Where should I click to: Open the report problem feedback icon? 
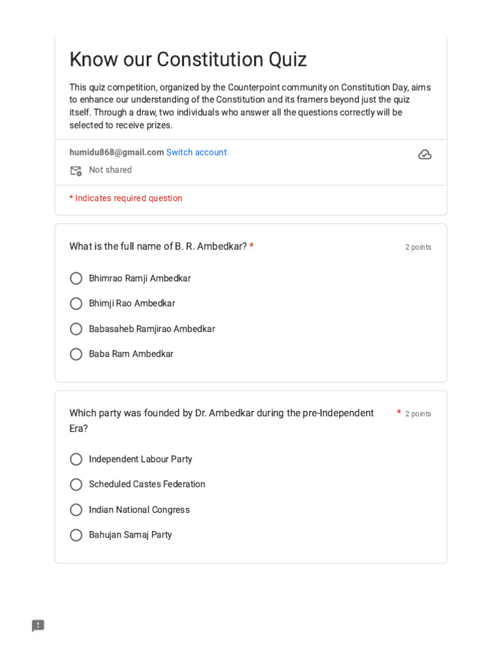click(x=38, y=626)
